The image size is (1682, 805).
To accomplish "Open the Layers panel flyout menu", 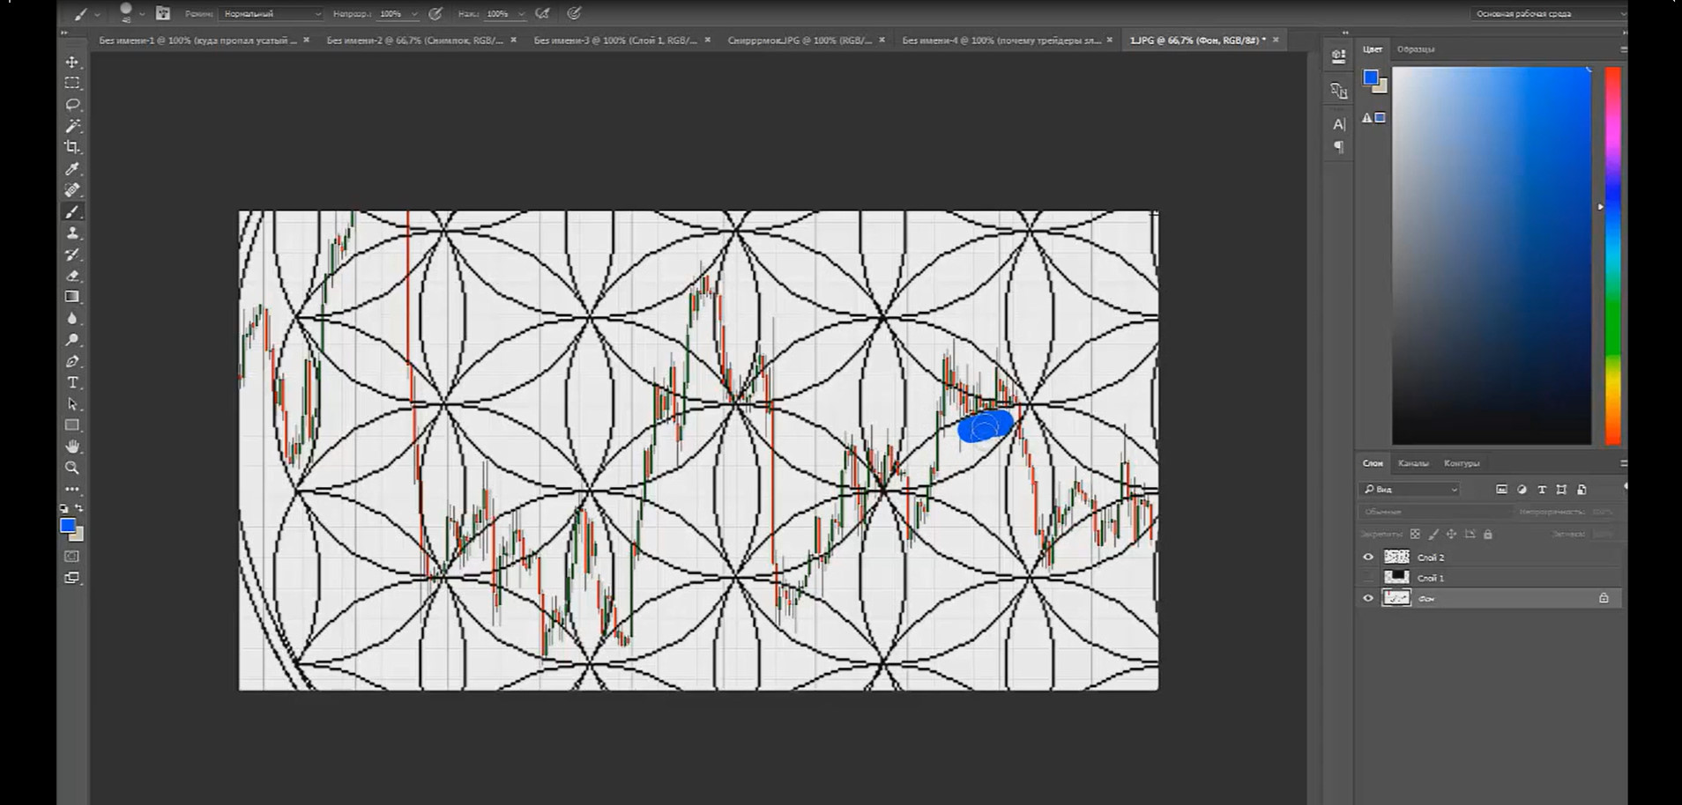I will (1622, 463).
